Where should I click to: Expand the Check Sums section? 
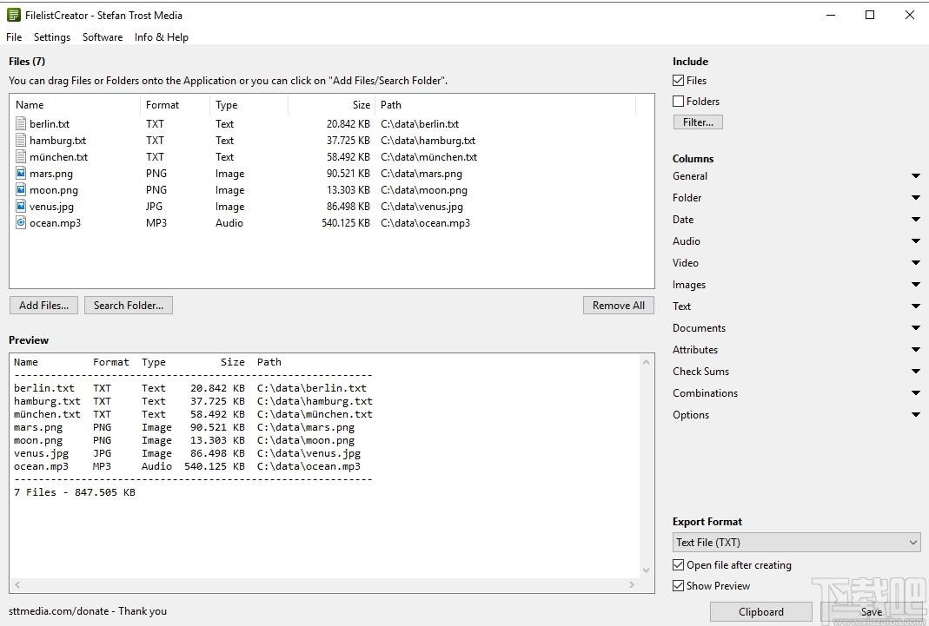click(915, 371)
